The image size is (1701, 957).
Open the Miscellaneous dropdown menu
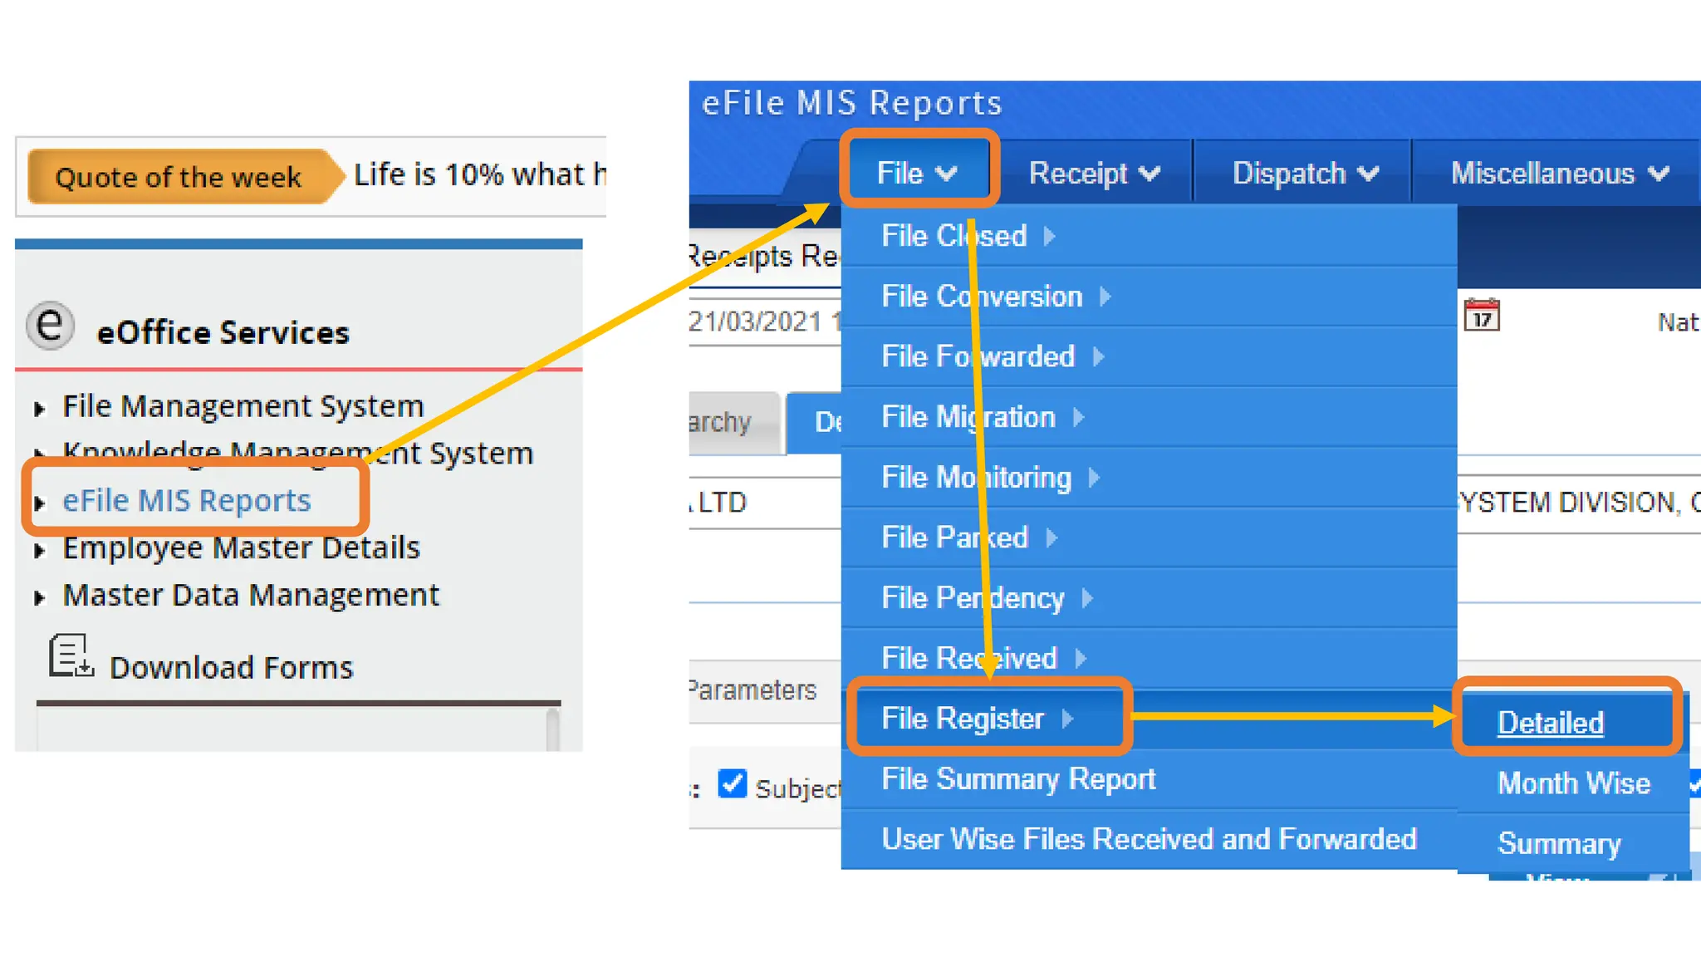pyautogui.click(x=1558, y=173)
